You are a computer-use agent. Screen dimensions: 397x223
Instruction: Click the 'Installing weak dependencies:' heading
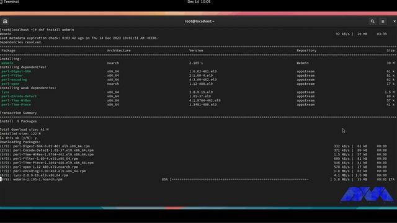pos(28,88)
